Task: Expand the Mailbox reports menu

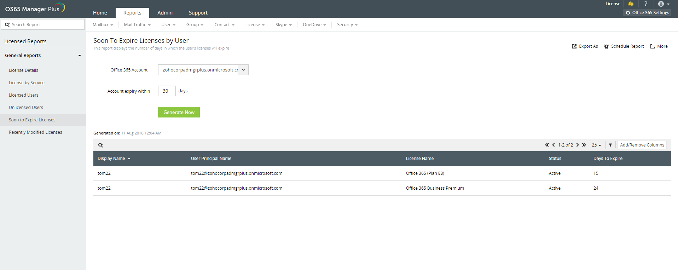Action: [103, 25]
